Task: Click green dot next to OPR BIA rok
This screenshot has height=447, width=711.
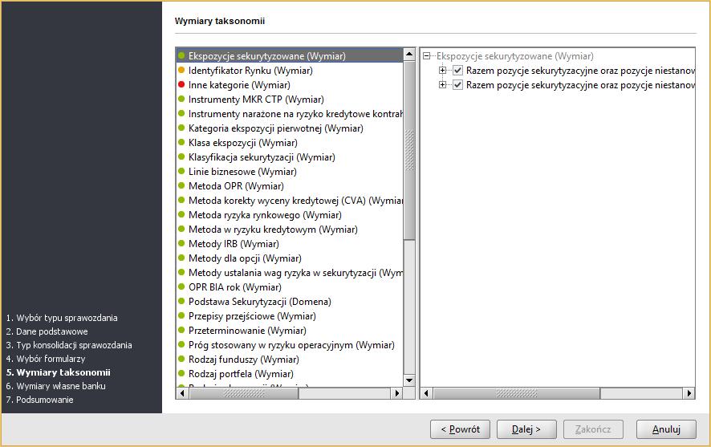Action: 181,287
